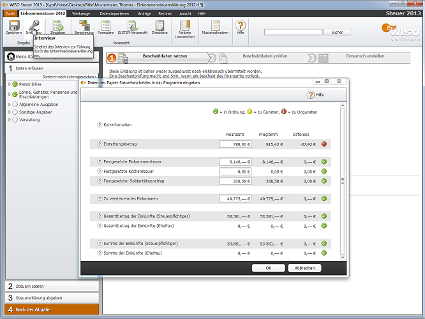Screen dimensions: 425x319
Task: Click the Zu versteuerndes Einkommen input field
Action: pos(235,198)
